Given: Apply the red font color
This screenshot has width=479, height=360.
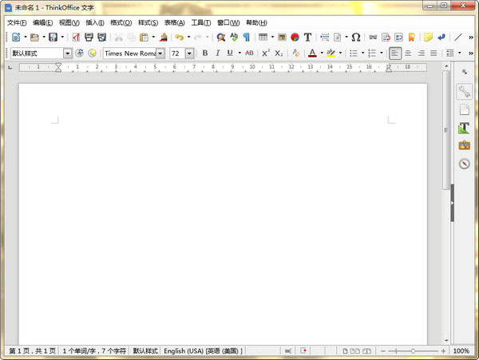Looking at the screenshot, I should tap(312, 53).
